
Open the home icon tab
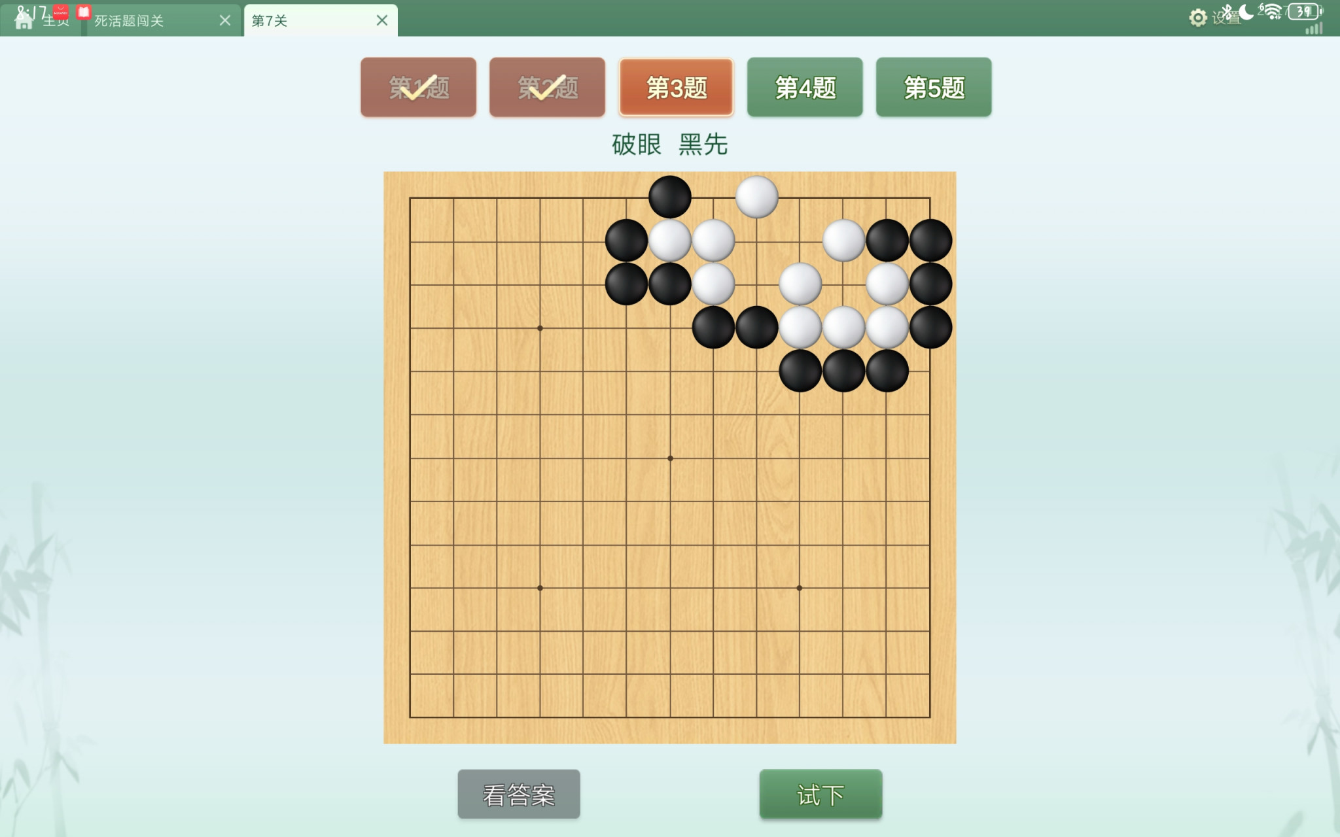click(24, 20)
